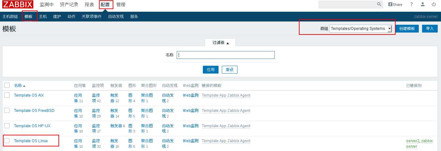
Task: Click the 应用 filter button
Action: (x=211, y=70)
